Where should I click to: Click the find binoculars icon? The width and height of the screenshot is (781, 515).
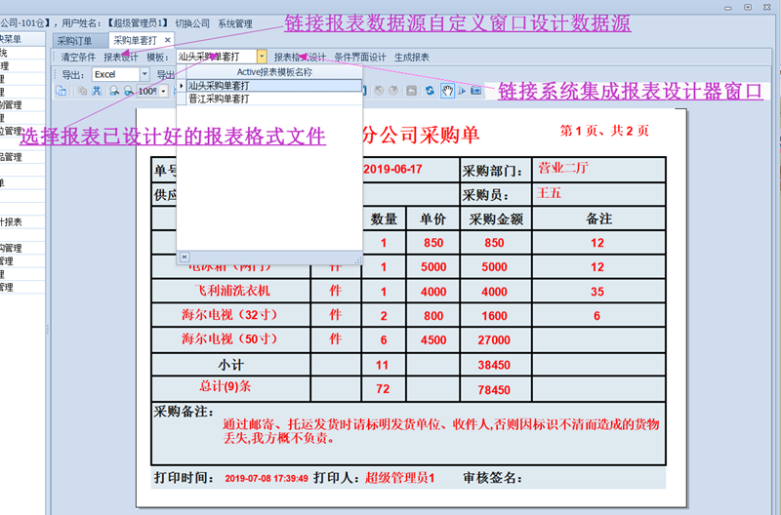click(99, 91)
